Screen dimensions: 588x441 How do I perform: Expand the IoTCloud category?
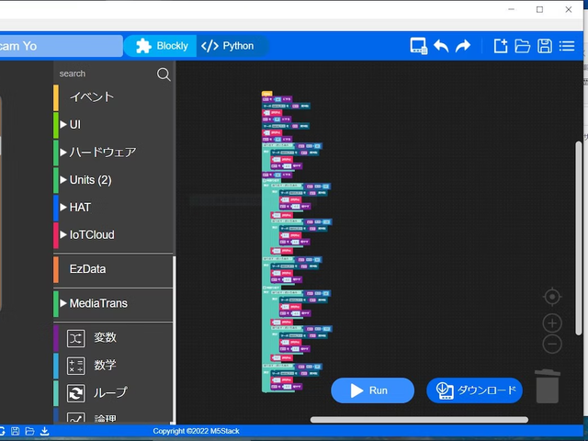click(x=113, y=235)
